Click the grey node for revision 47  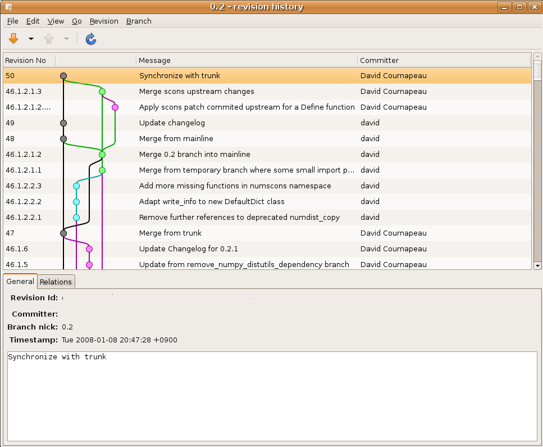click(63, 233)
